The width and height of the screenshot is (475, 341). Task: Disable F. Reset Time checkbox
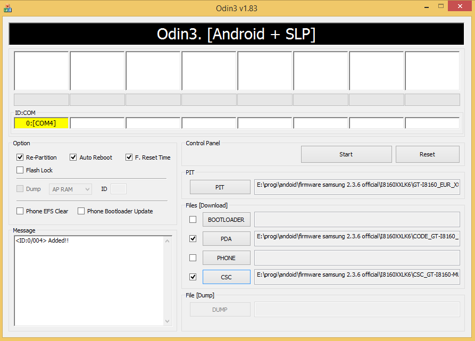(129, 157)
